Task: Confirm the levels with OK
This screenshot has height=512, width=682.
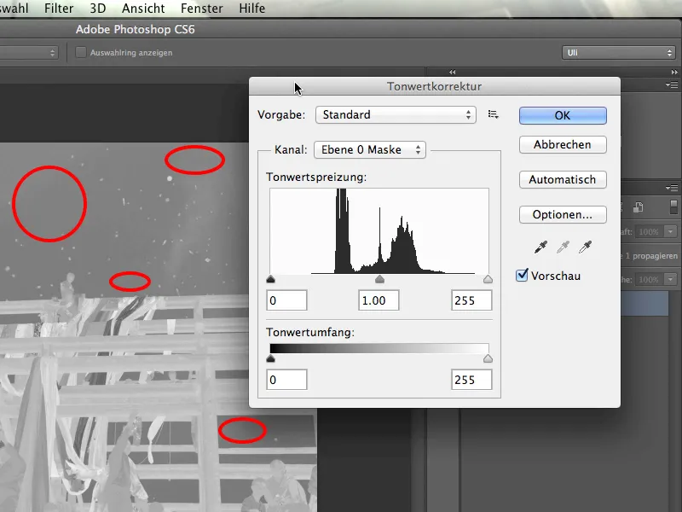Action: (x=563, y=115)
